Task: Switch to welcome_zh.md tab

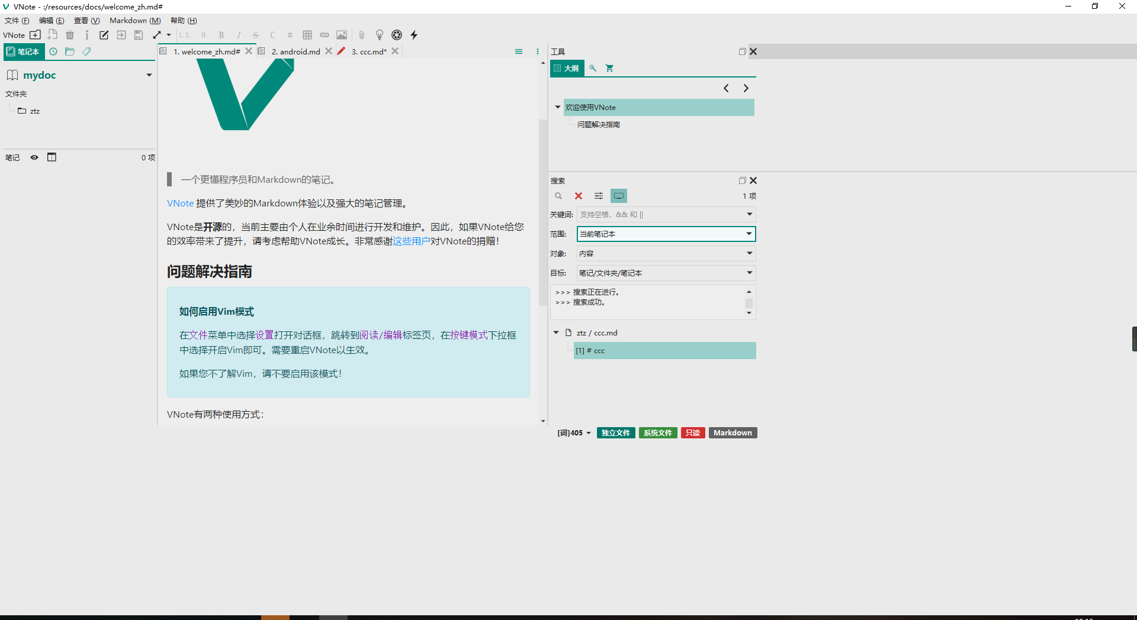Action: (207, 51)
